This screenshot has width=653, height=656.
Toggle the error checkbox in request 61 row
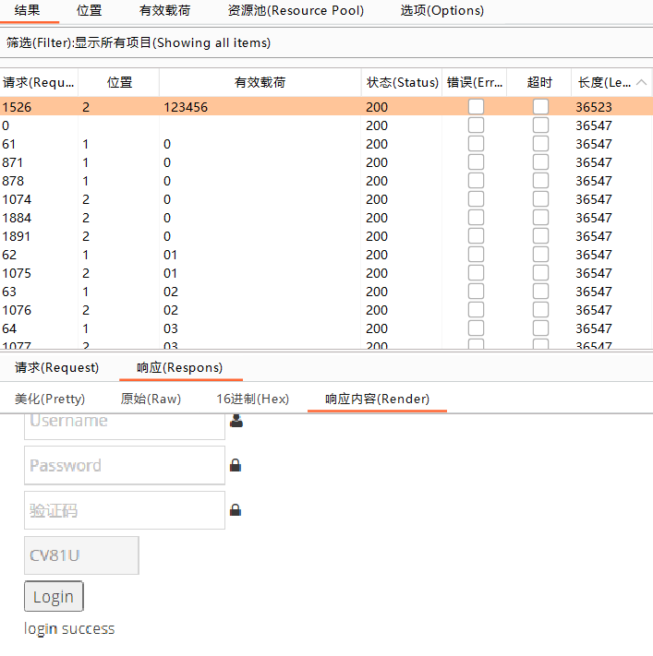[476, 144]
